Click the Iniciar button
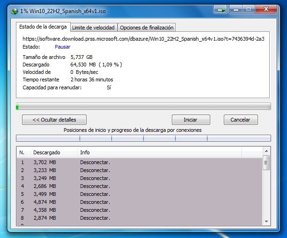 pos(191,120)
